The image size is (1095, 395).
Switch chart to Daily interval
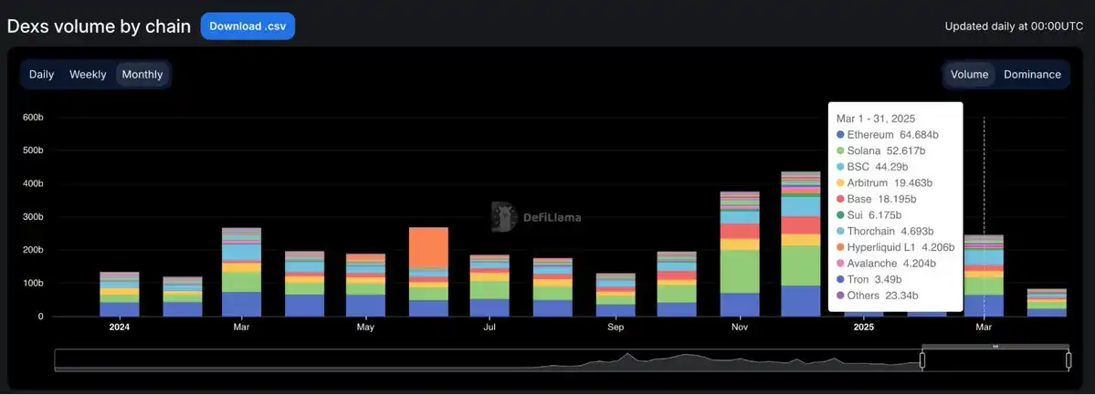click(41, 75)
